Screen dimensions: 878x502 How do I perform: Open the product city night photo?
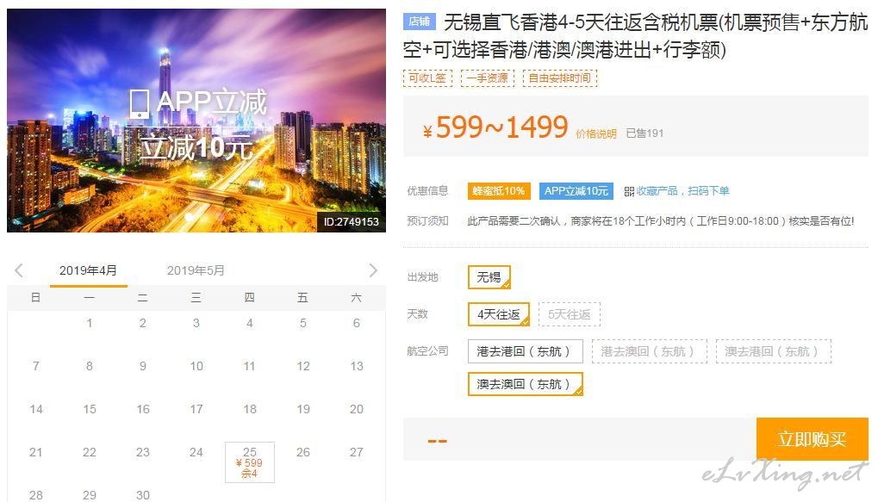click(x=196, y=121)
